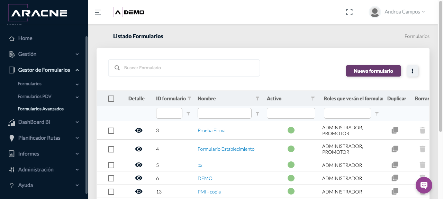View details of px eye icon
Image resolution: width=443 pixels, height=199 pixels.
point(139,165)
